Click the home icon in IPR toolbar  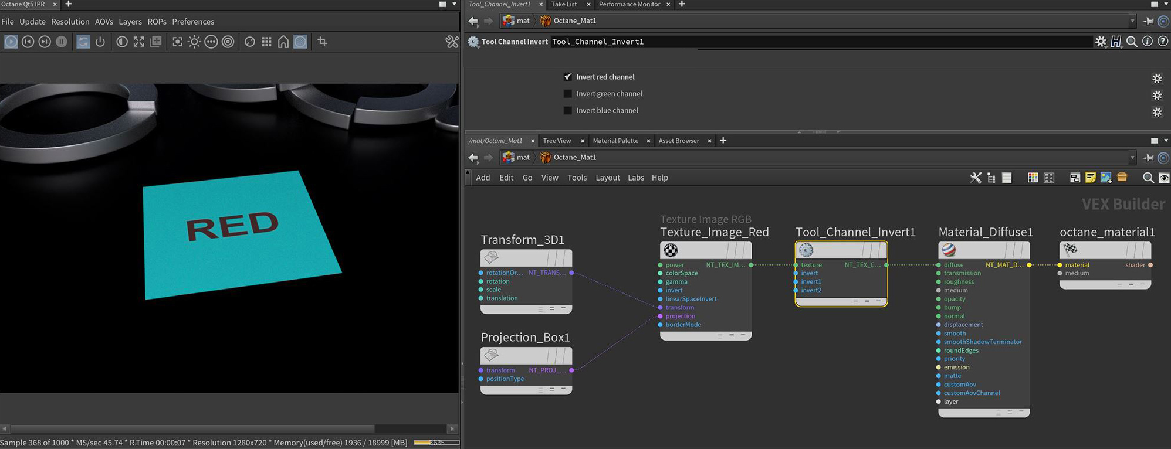click(x=283, y=42)
